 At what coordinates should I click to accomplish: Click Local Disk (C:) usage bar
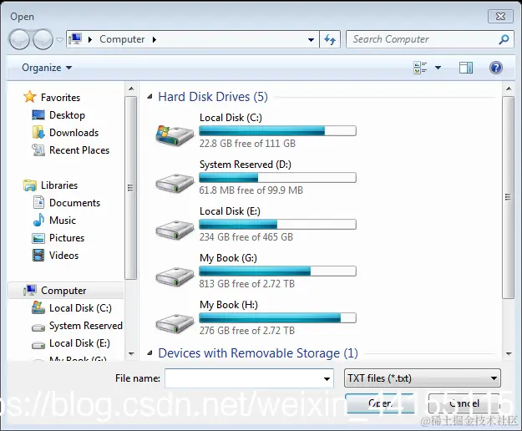coord(277,131)
